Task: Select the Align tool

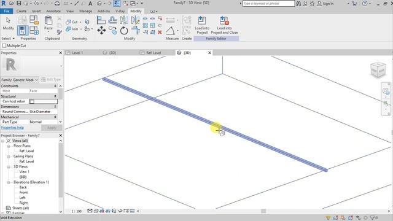Action: pos(101,20)
